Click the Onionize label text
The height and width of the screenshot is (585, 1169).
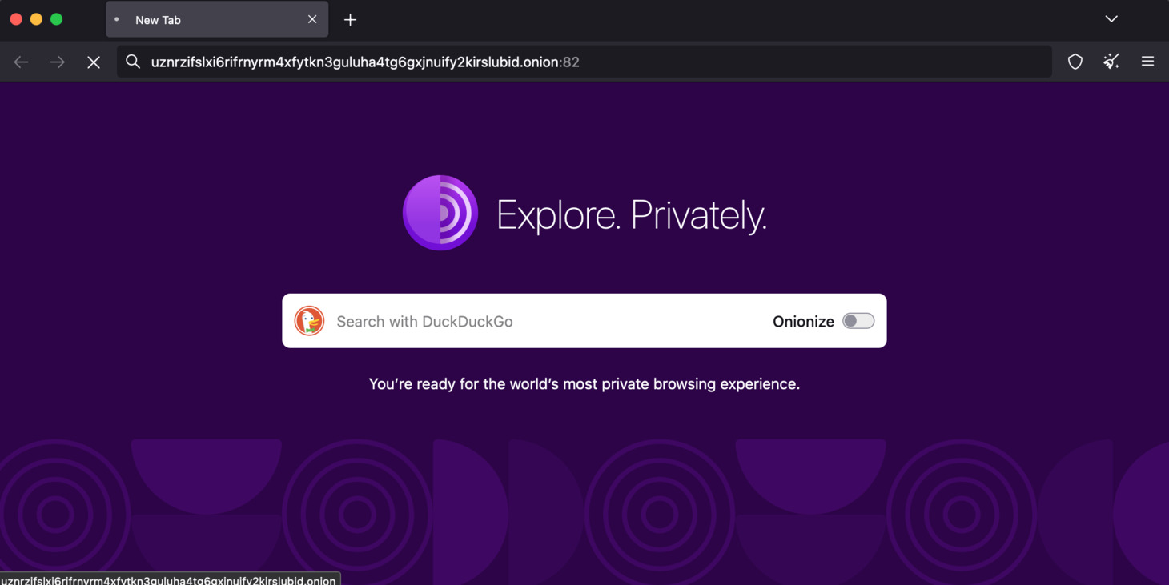click(x=803, y=321)
